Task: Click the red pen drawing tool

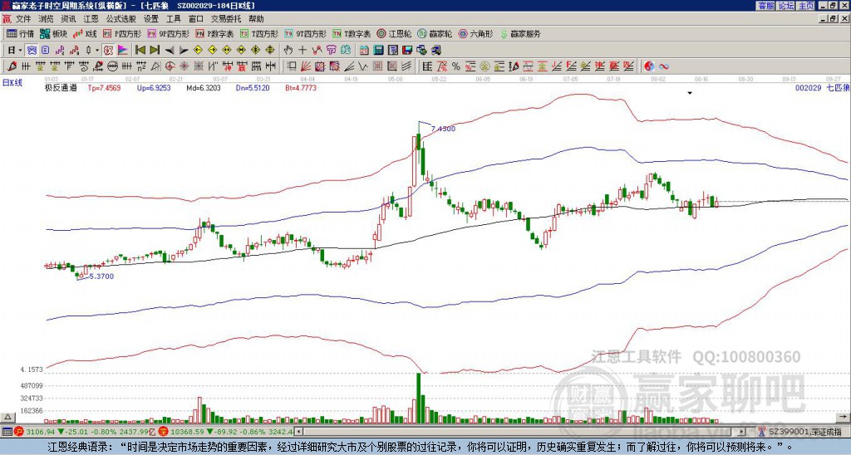Action: (x=12, y=66)
